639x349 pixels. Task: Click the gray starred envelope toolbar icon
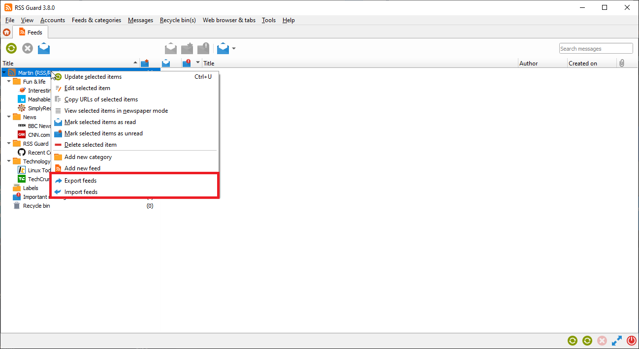point(187,48)
